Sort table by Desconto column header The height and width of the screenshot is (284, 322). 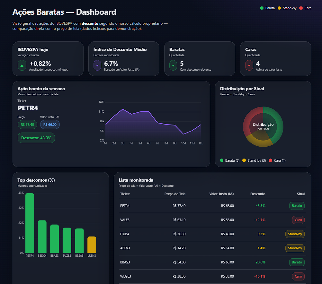point(258,194)
